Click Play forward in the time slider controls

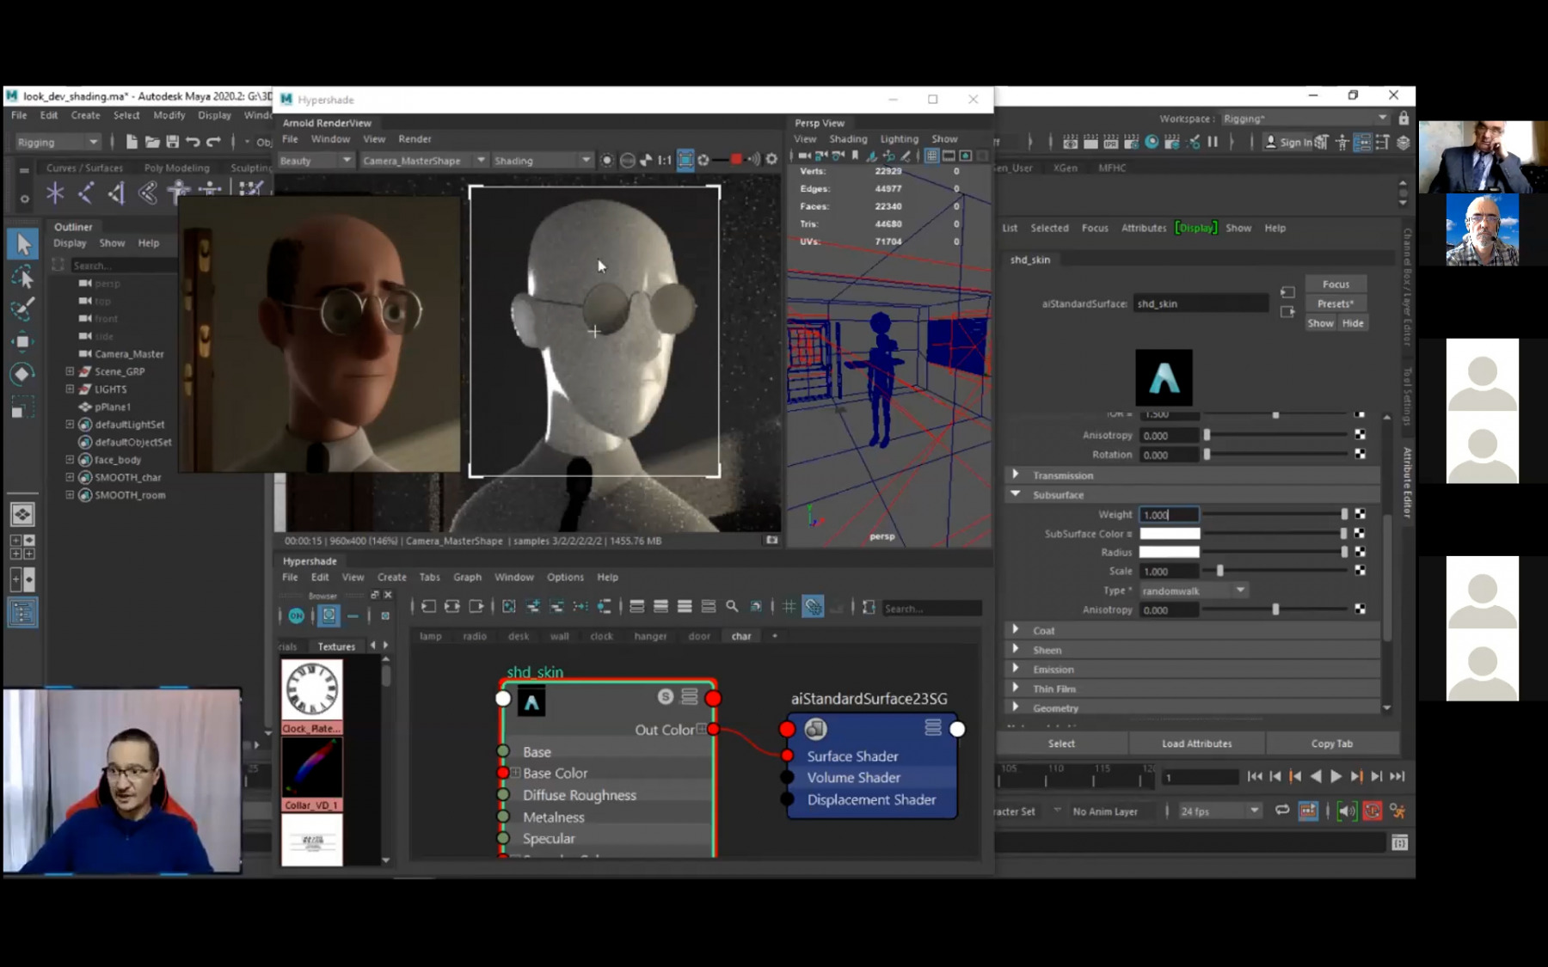point(1336,776)
